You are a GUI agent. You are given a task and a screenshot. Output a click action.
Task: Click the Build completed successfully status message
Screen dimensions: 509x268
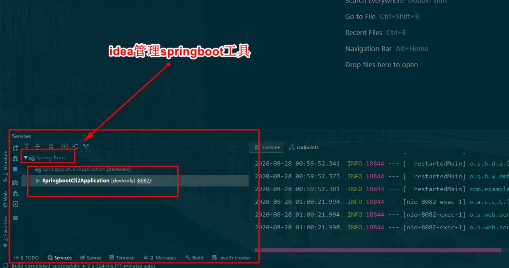(83, 266)
